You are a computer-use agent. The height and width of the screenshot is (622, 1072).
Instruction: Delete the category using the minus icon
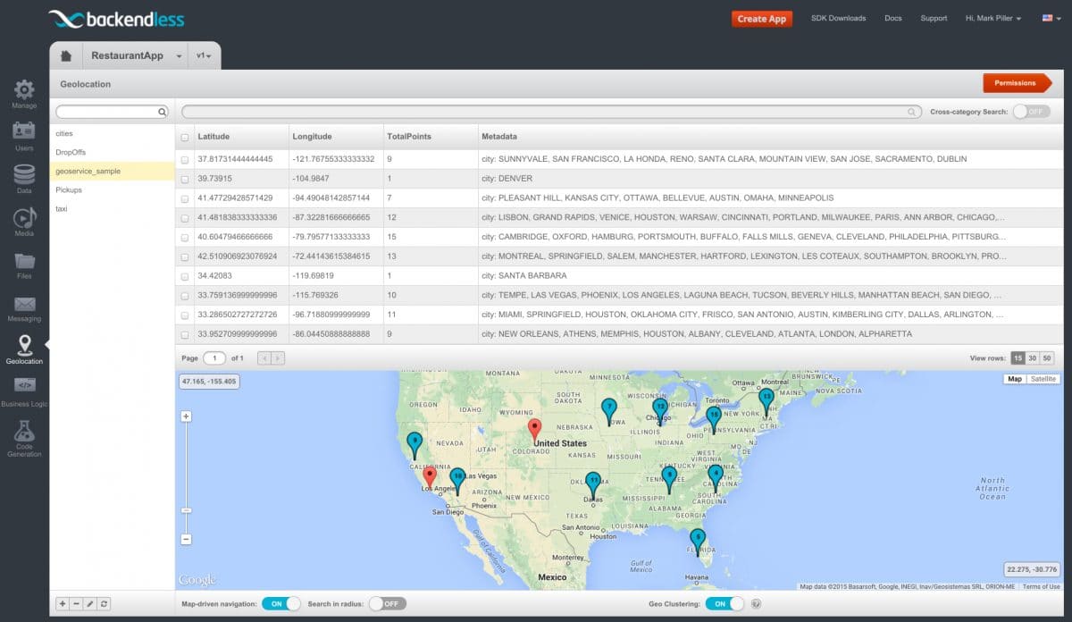[76, 604]
